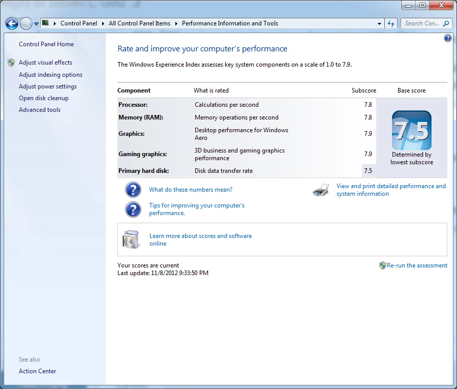The height and width of the screenshot is (389, 457).
Task: Click the Subscore column header
Action: [364, 91]
